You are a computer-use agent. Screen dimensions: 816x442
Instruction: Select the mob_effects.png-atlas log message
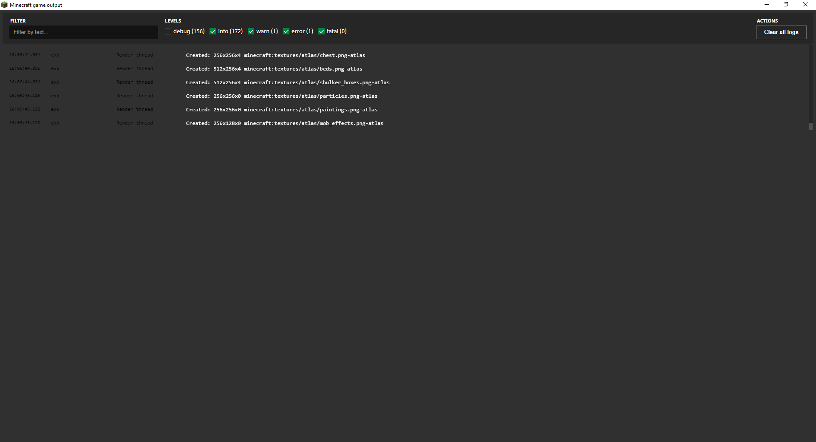[x=285, y=123]
